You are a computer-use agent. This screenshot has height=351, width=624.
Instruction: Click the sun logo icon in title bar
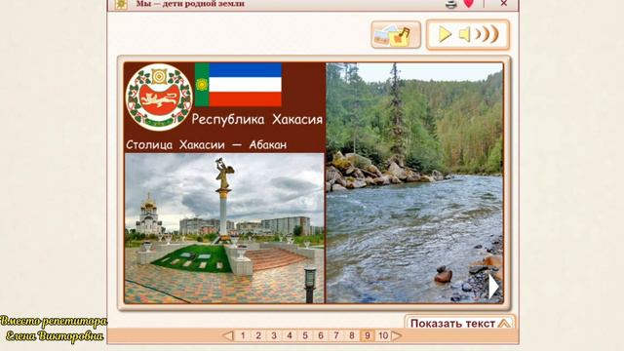coord(121,4)
